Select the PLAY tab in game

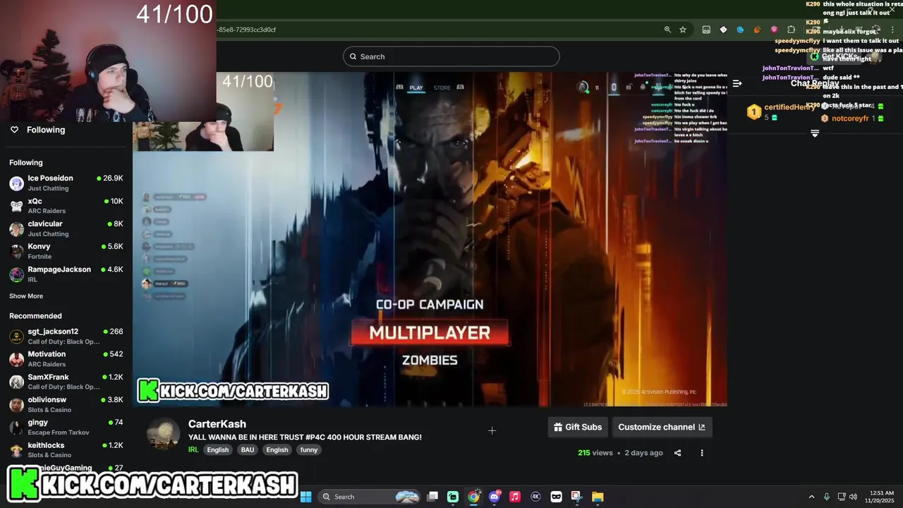tap(416, 87)
